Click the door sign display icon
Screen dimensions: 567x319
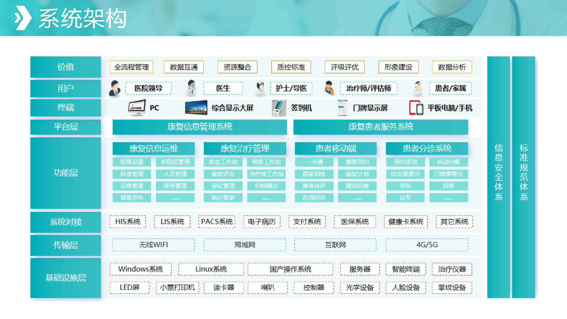point(343,108)
